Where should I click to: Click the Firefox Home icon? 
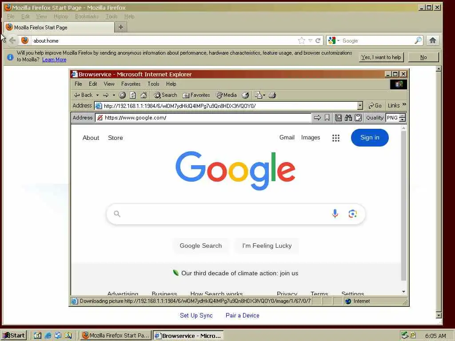(x=433, y=40)
